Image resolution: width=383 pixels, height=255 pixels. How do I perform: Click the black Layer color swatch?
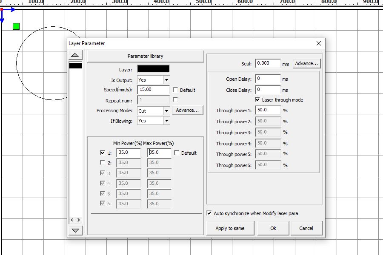tap(153, 69)
